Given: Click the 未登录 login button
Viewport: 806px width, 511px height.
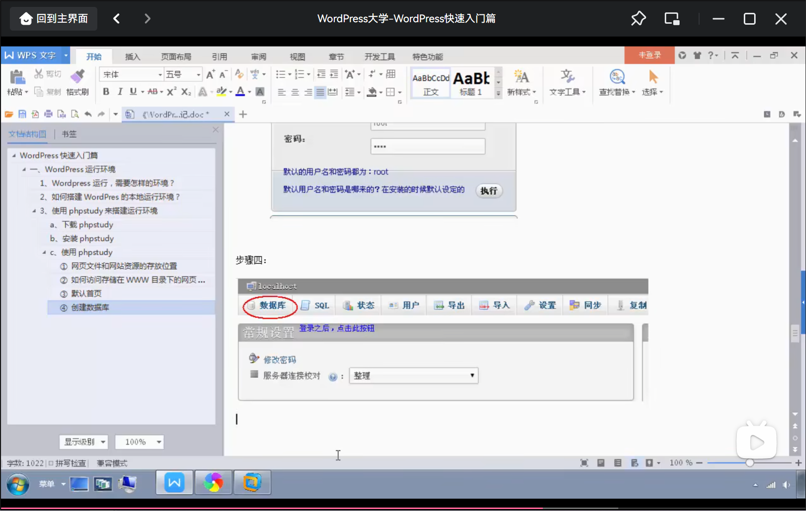Looking at the screenshot, I should [x=649, y=55].
